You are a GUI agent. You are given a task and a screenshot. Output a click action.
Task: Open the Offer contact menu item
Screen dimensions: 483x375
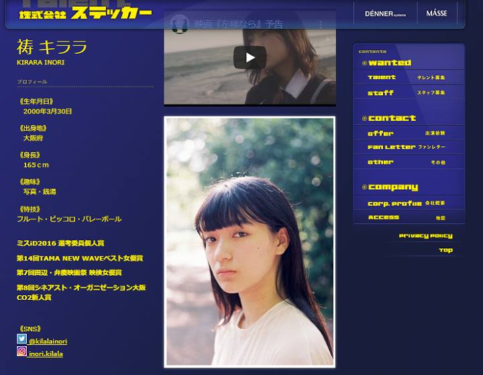tap(407, 133)
